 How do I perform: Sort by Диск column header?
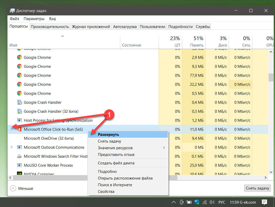(x=217, y=42)
